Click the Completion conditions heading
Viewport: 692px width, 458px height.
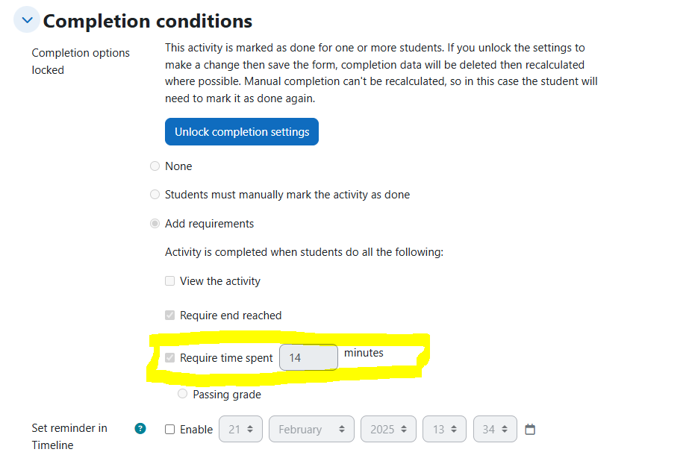147,21
